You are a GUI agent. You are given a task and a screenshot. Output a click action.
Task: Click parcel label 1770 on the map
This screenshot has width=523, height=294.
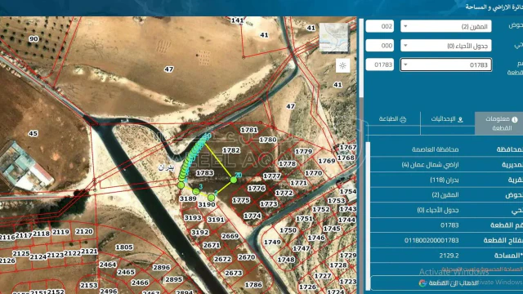pyautogui.click(x=314, y=173)
